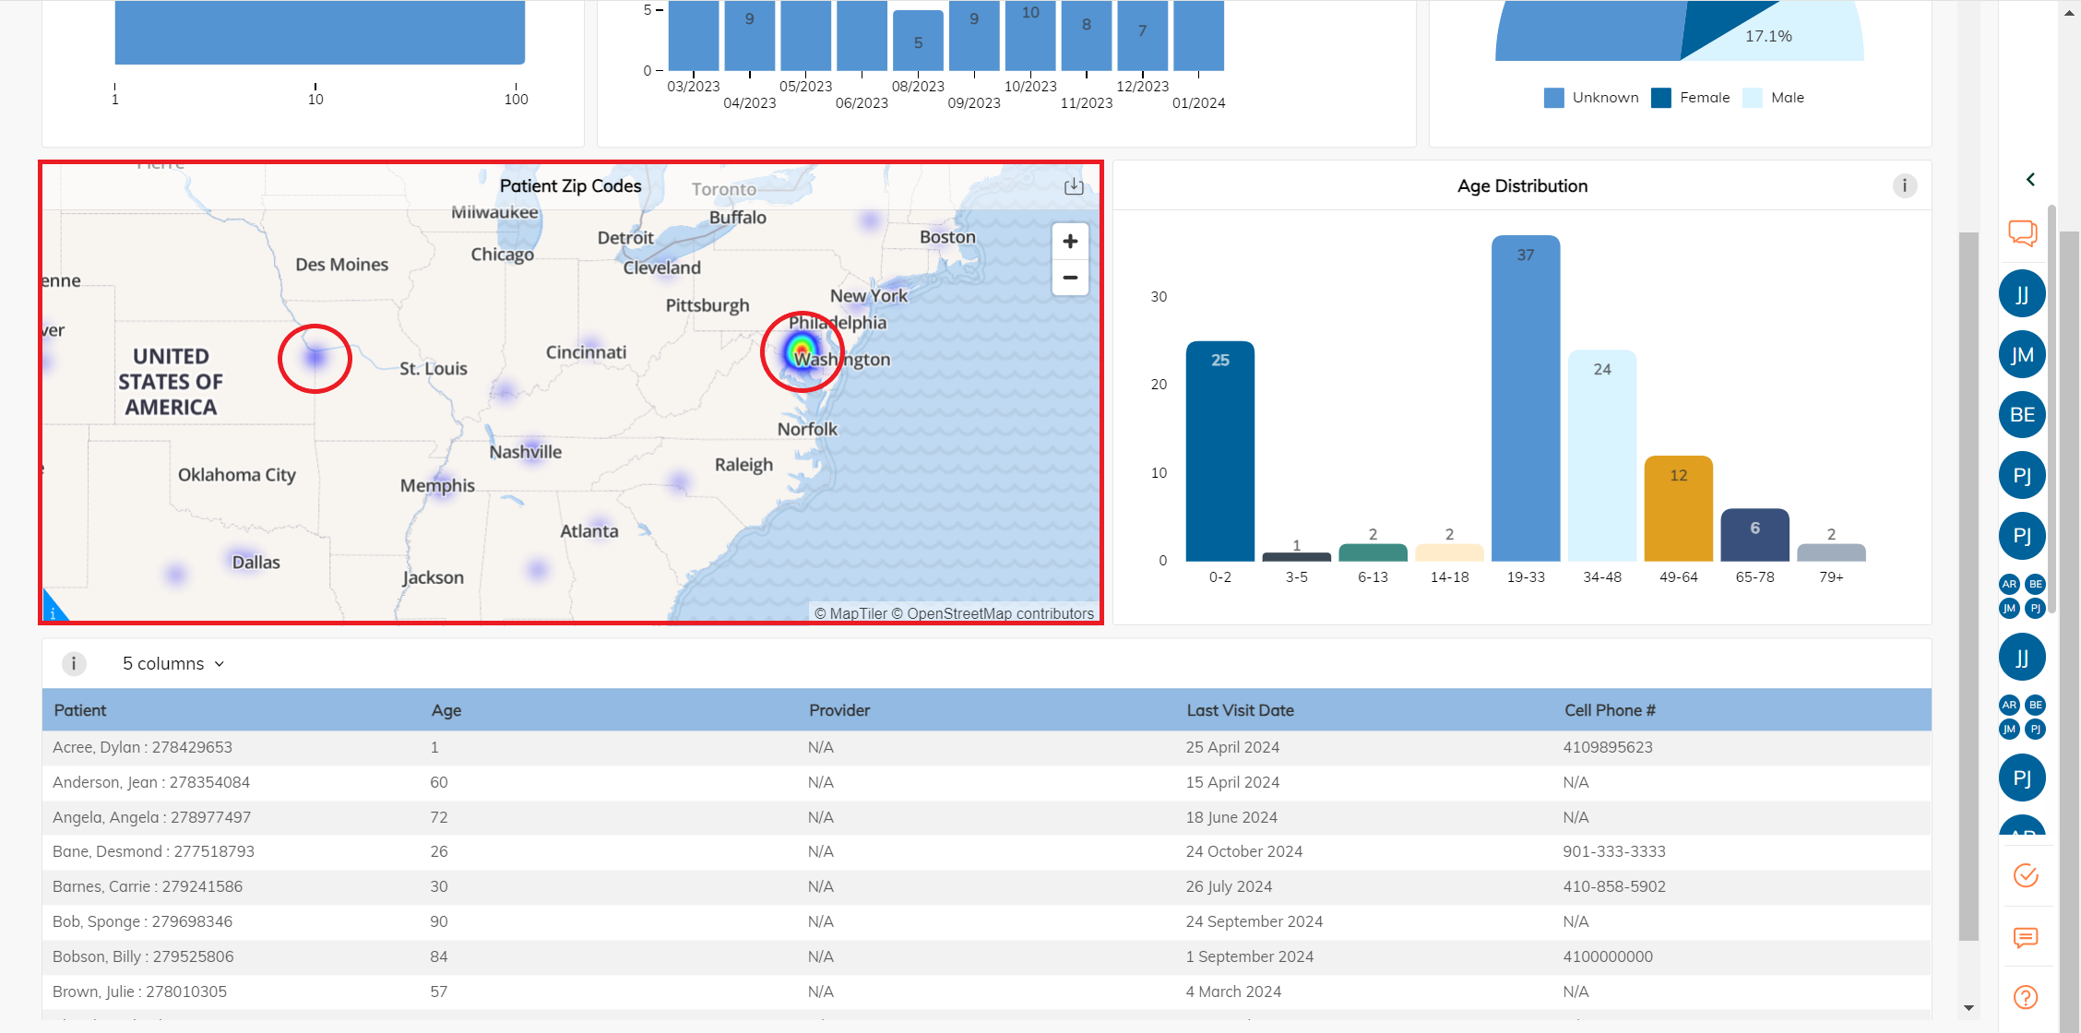Toggle the Male category in the gender legend

[x=1773, y=98]
